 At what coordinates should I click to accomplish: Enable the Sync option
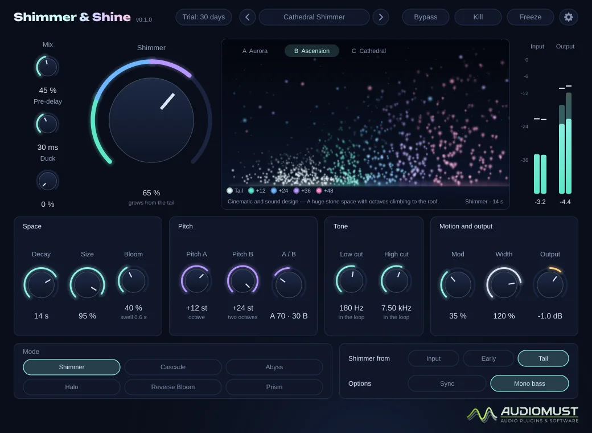(447, 383)
